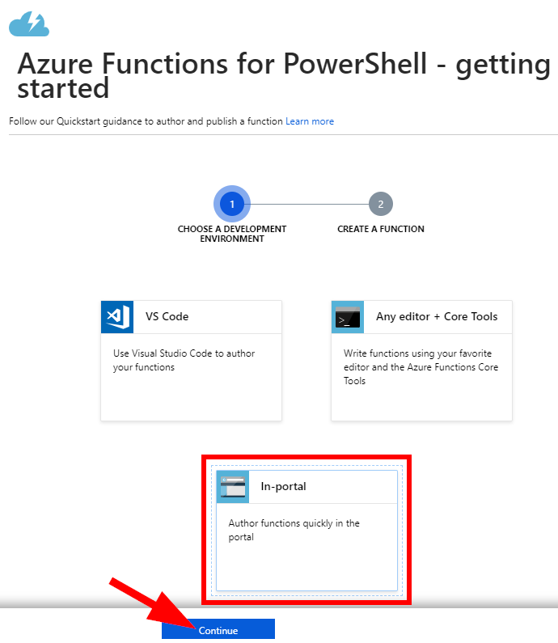Choose the Any editor + Core Tools heading
558x643 pixels.
pyautogui.click(x=437, y=316)
